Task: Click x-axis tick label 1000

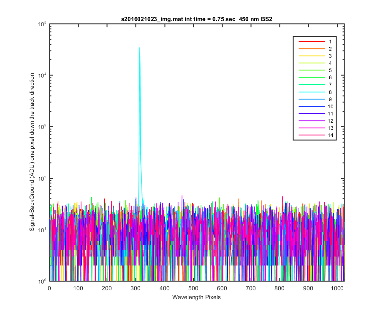Action: click(x=337, y=289)
